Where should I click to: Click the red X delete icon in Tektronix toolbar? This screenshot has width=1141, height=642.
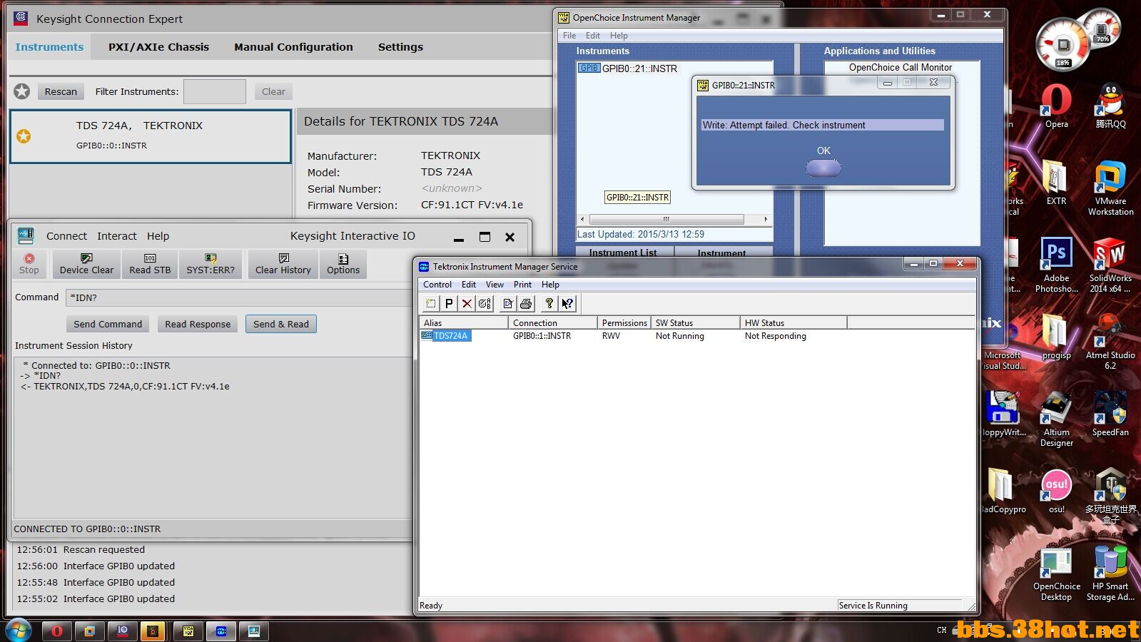[x=467, y=303]
